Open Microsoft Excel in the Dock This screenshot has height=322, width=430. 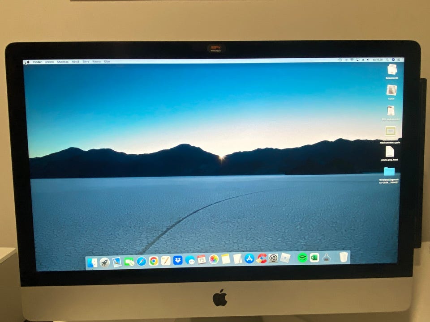coord(314,258)
